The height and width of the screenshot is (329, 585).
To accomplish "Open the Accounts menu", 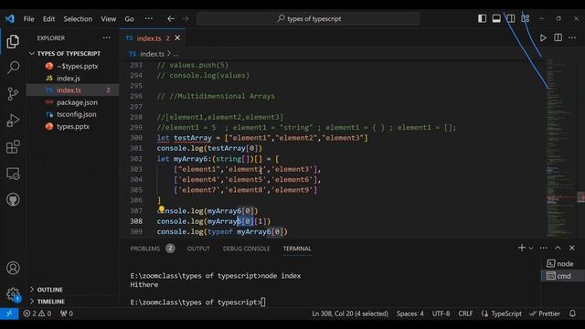I will click(13, 268).
